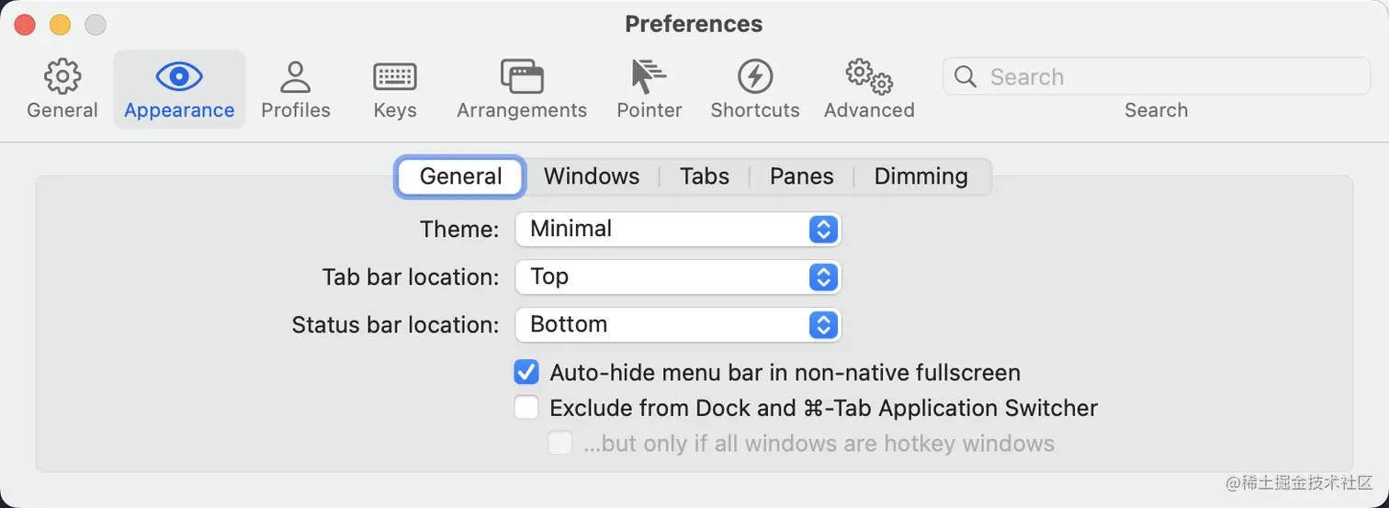This screenshot has width=1389, height=508.
Task: Switch to the Panes tab
Action: (802, 176)
